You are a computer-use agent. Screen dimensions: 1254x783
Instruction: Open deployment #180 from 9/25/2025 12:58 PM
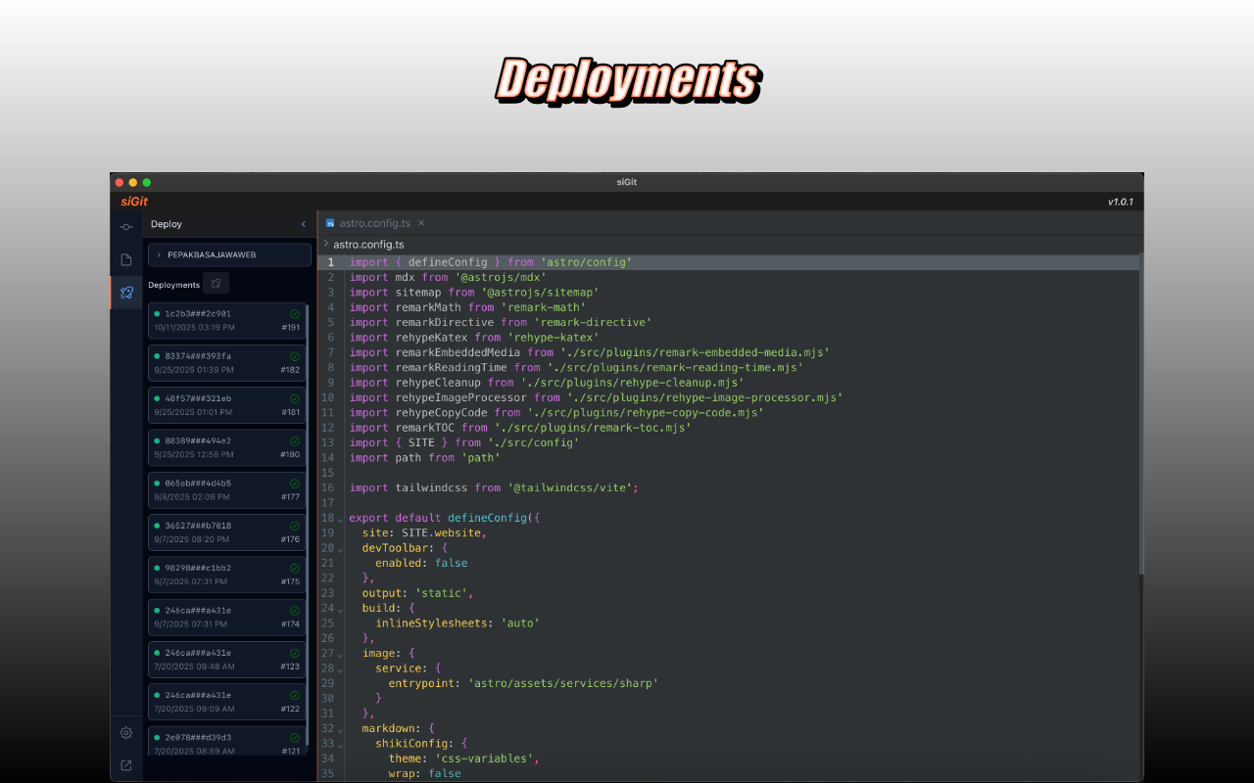(227, 448)
